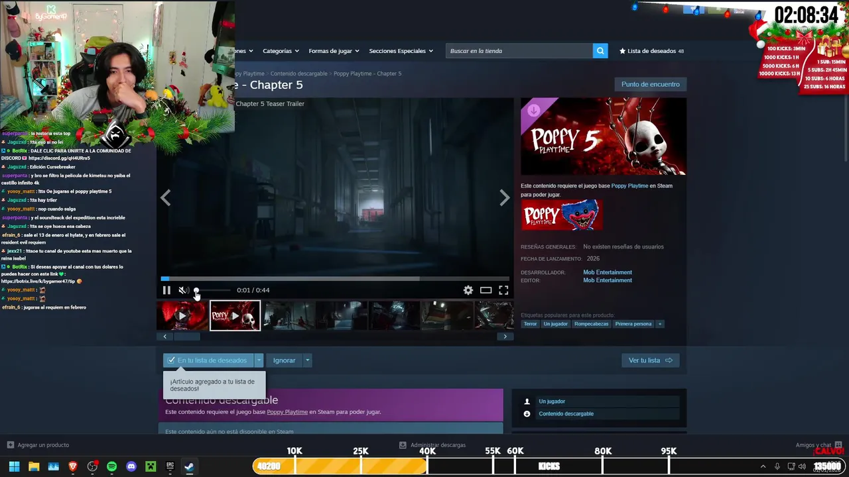The height and width of the screenshot is (477, 849).
Task: Open Poppy Playtime - Chapter 5 breadcrumb
Action: pyautogui.click(x=367, y=74)
